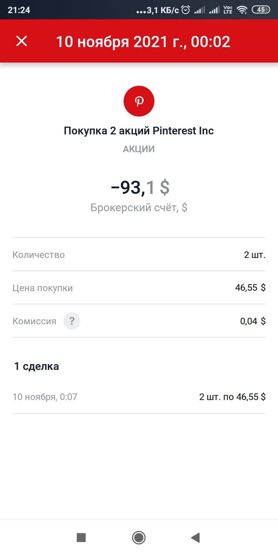Viewport: 278px width, 556px height.
Task: Tap Android back triangle button
Action: pyautogui.click(x=195, y=537)
